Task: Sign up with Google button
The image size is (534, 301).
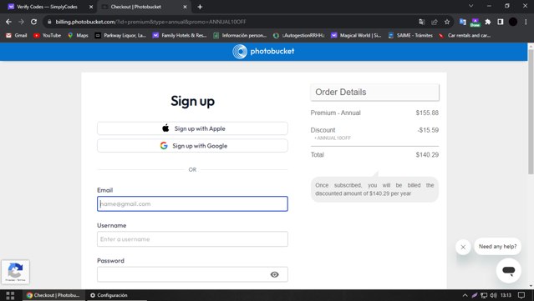Action: point(192,146)
